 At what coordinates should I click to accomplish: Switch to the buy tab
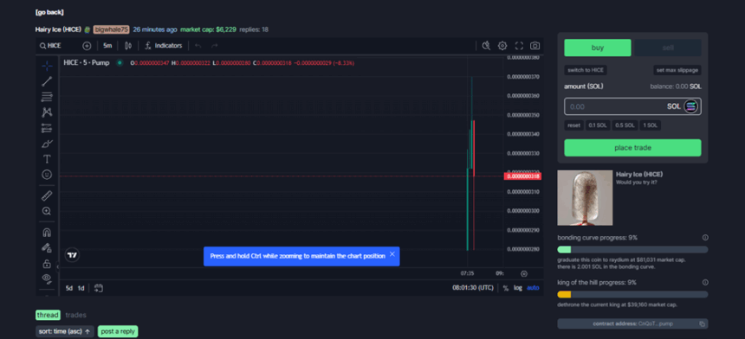597,48
